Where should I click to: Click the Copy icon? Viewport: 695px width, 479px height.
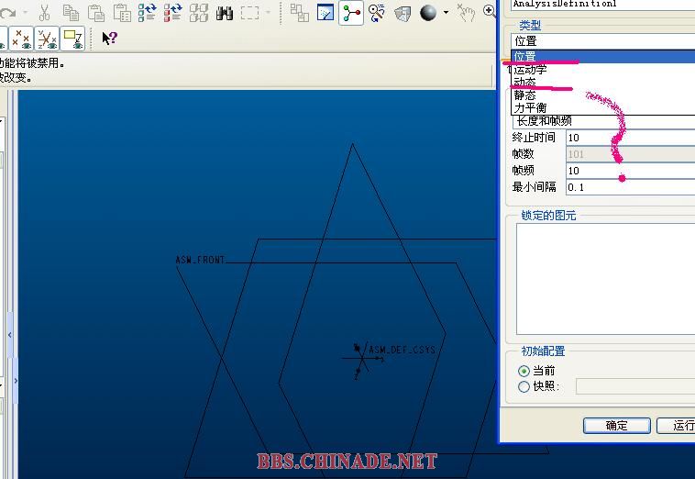[x=71, y=13]
